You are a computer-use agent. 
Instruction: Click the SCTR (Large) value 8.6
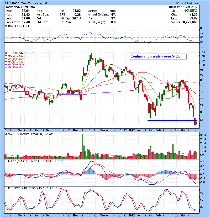[x=113, y=22]
